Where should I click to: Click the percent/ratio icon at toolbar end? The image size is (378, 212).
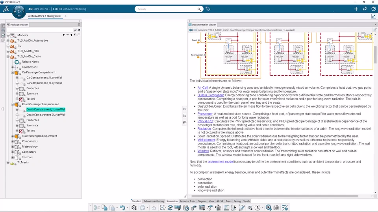click(x=285, y=208)
